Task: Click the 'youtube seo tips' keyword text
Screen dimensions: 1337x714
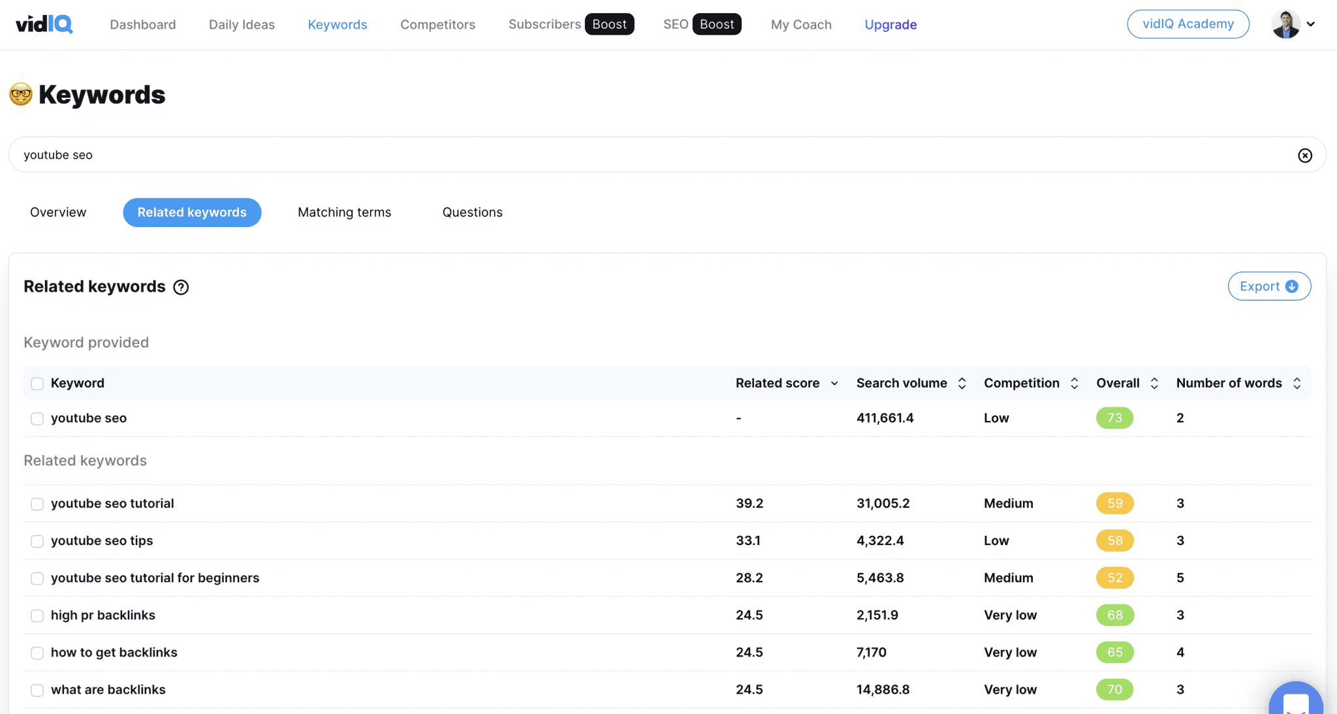Action: point(102,540)
